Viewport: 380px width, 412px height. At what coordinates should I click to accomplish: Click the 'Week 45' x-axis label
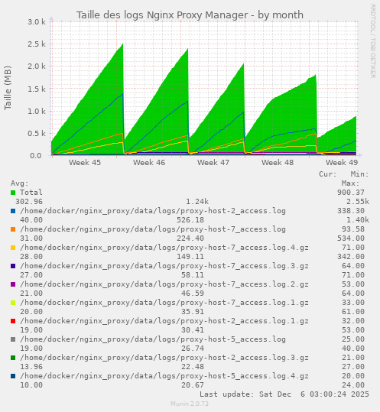85,162
